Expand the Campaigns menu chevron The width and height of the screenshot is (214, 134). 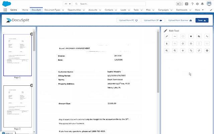pos(172,10)
